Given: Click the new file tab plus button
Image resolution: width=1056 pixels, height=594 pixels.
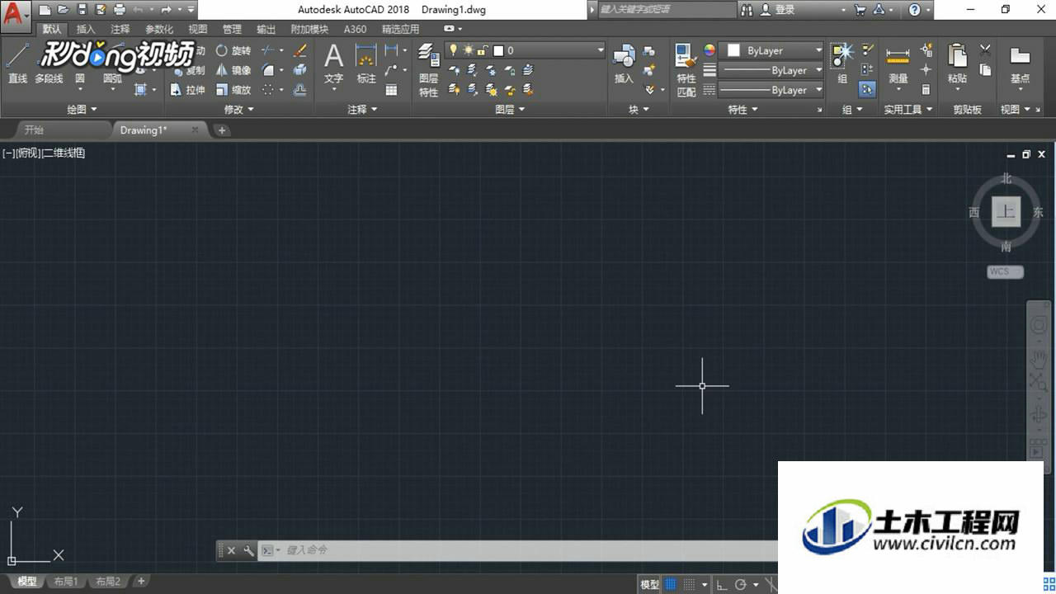Looking at the screenshot, I should point(222,130).
